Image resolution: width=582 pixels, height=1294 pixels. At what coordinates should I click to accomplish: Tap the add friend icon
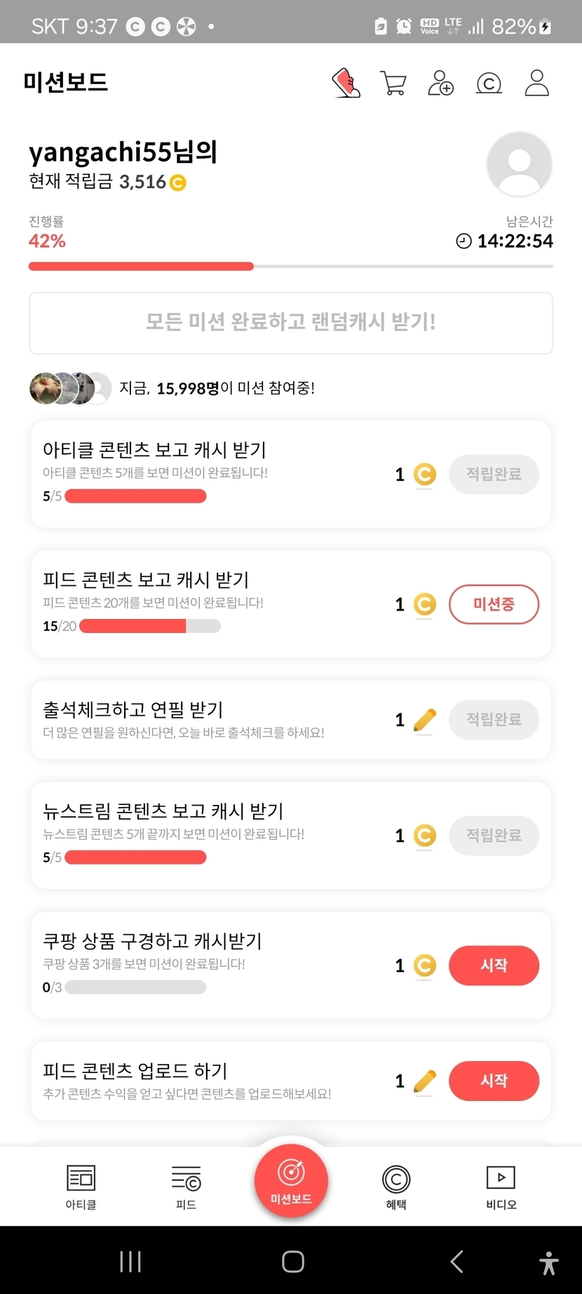(441, 83)
